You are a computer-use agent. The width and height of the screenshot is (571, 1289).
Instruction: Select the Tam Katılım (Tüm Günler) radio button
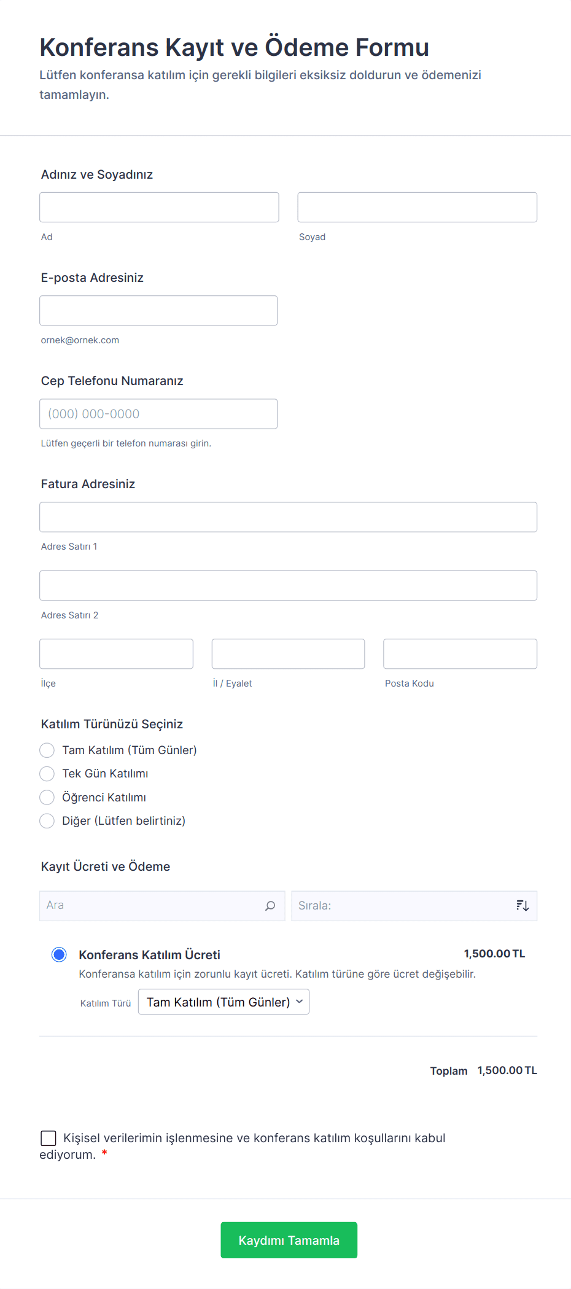pyautogui.click(x=47, y=750)
